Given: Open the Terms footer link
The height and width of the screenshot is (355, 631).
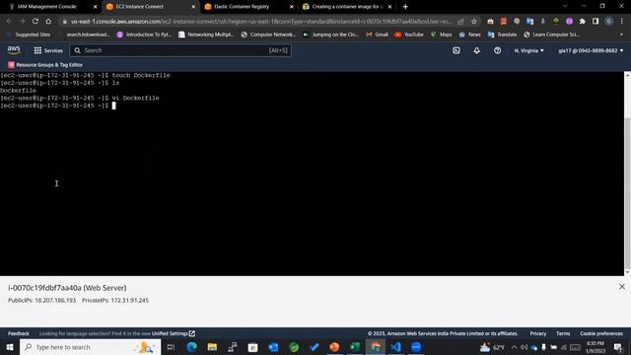Looking at the screenshot, I should coord(563,333).
